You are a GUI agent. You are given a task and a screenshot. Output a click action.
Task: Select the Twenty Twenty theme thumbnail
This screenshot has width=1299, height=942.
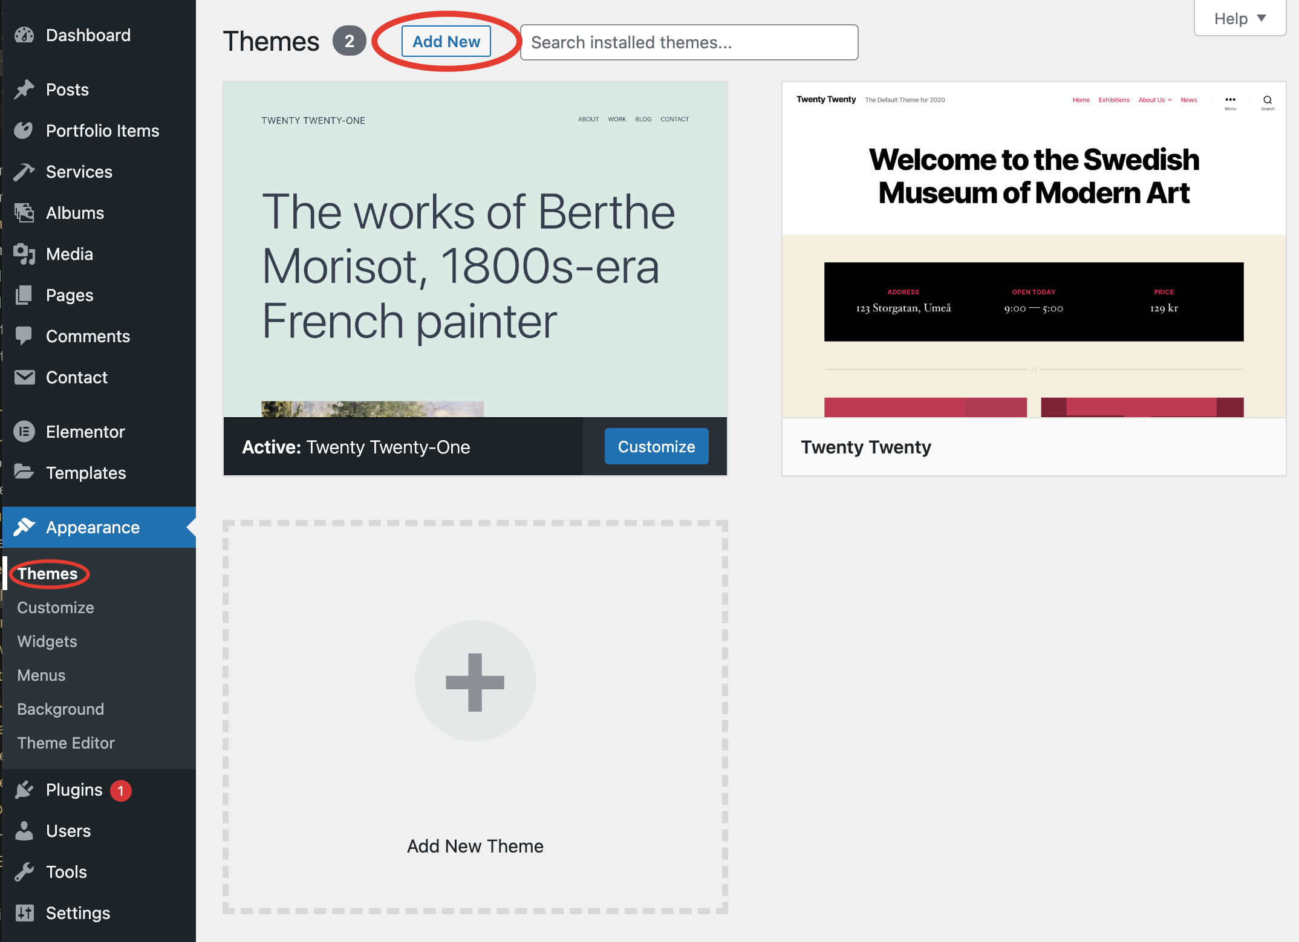click(1034, 250)
